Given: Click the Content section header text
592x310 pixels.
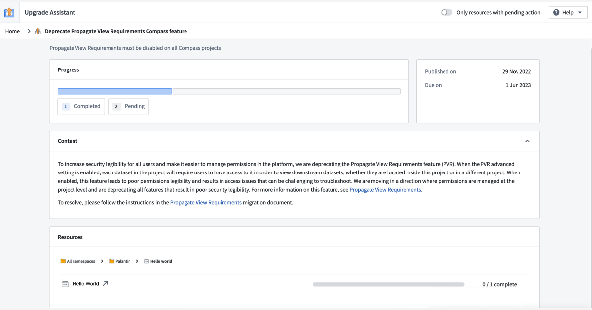Looking at the screenshot, I should [x=68, y=141].
